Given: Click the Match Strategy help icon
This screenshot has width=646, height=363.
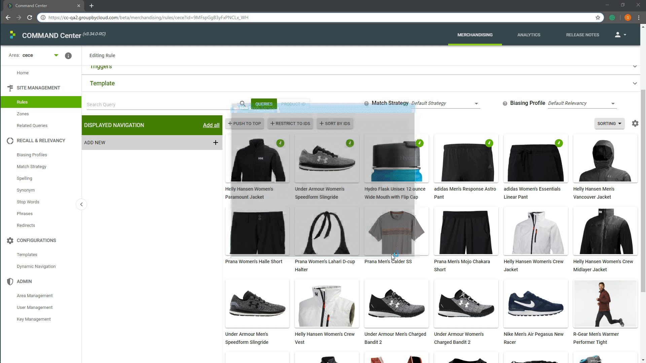Looking at the screenshot, I should click(366, 104).
